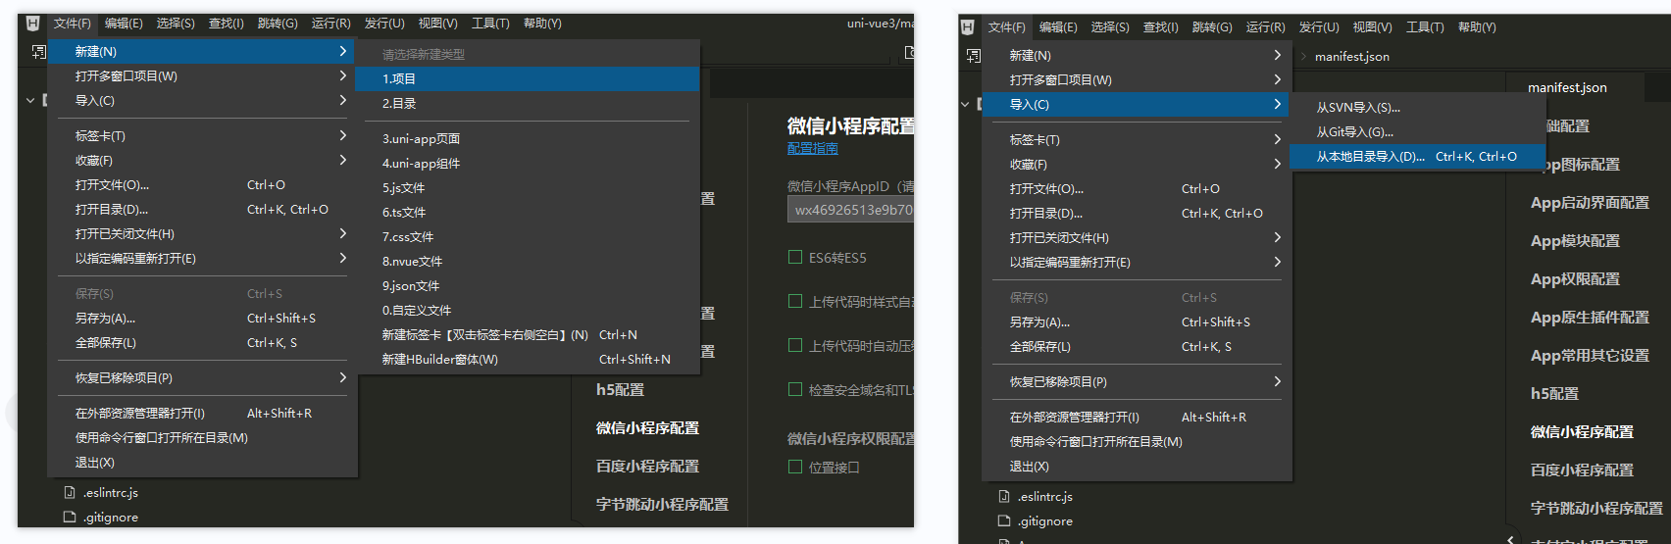Expand 收藏(F) submenu in left window
The width and height of the screenshot is (1671, 544).
(x=342, y=160)
